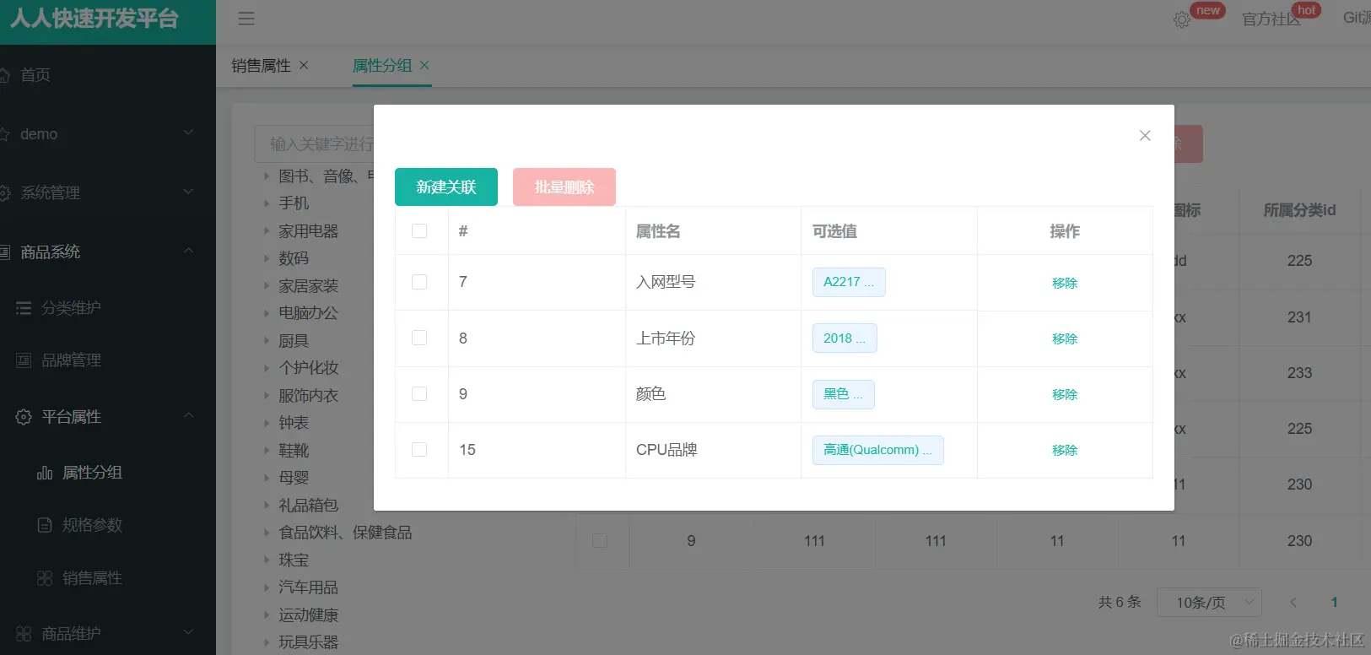Select the 属性分组 tab

point(382,65)
